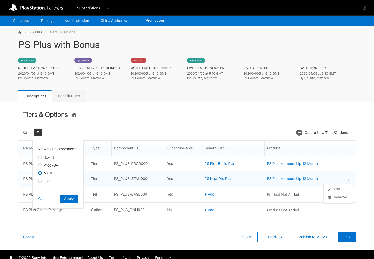Image resolution: width=374 pixels, height=259 pixels.
Task: Click the Cancel link
Action: coord(29,237)
